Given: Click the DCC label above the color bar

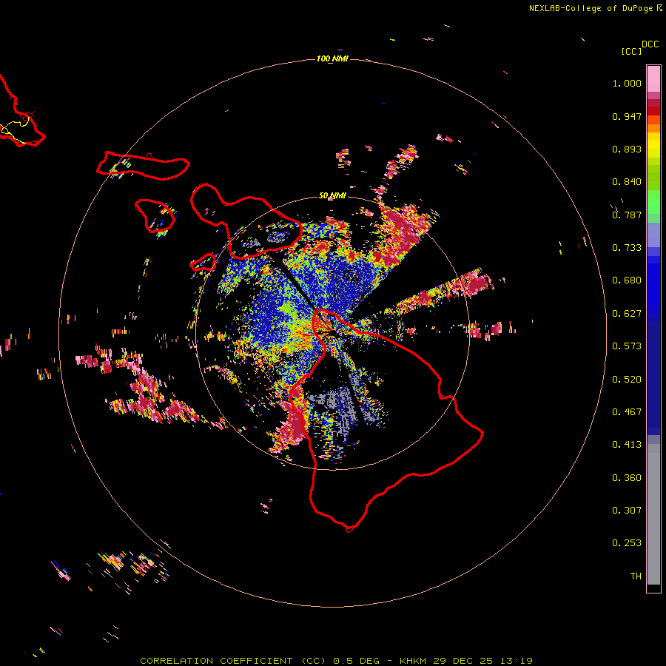Looking at the screenshot, I should coord(650,44).
